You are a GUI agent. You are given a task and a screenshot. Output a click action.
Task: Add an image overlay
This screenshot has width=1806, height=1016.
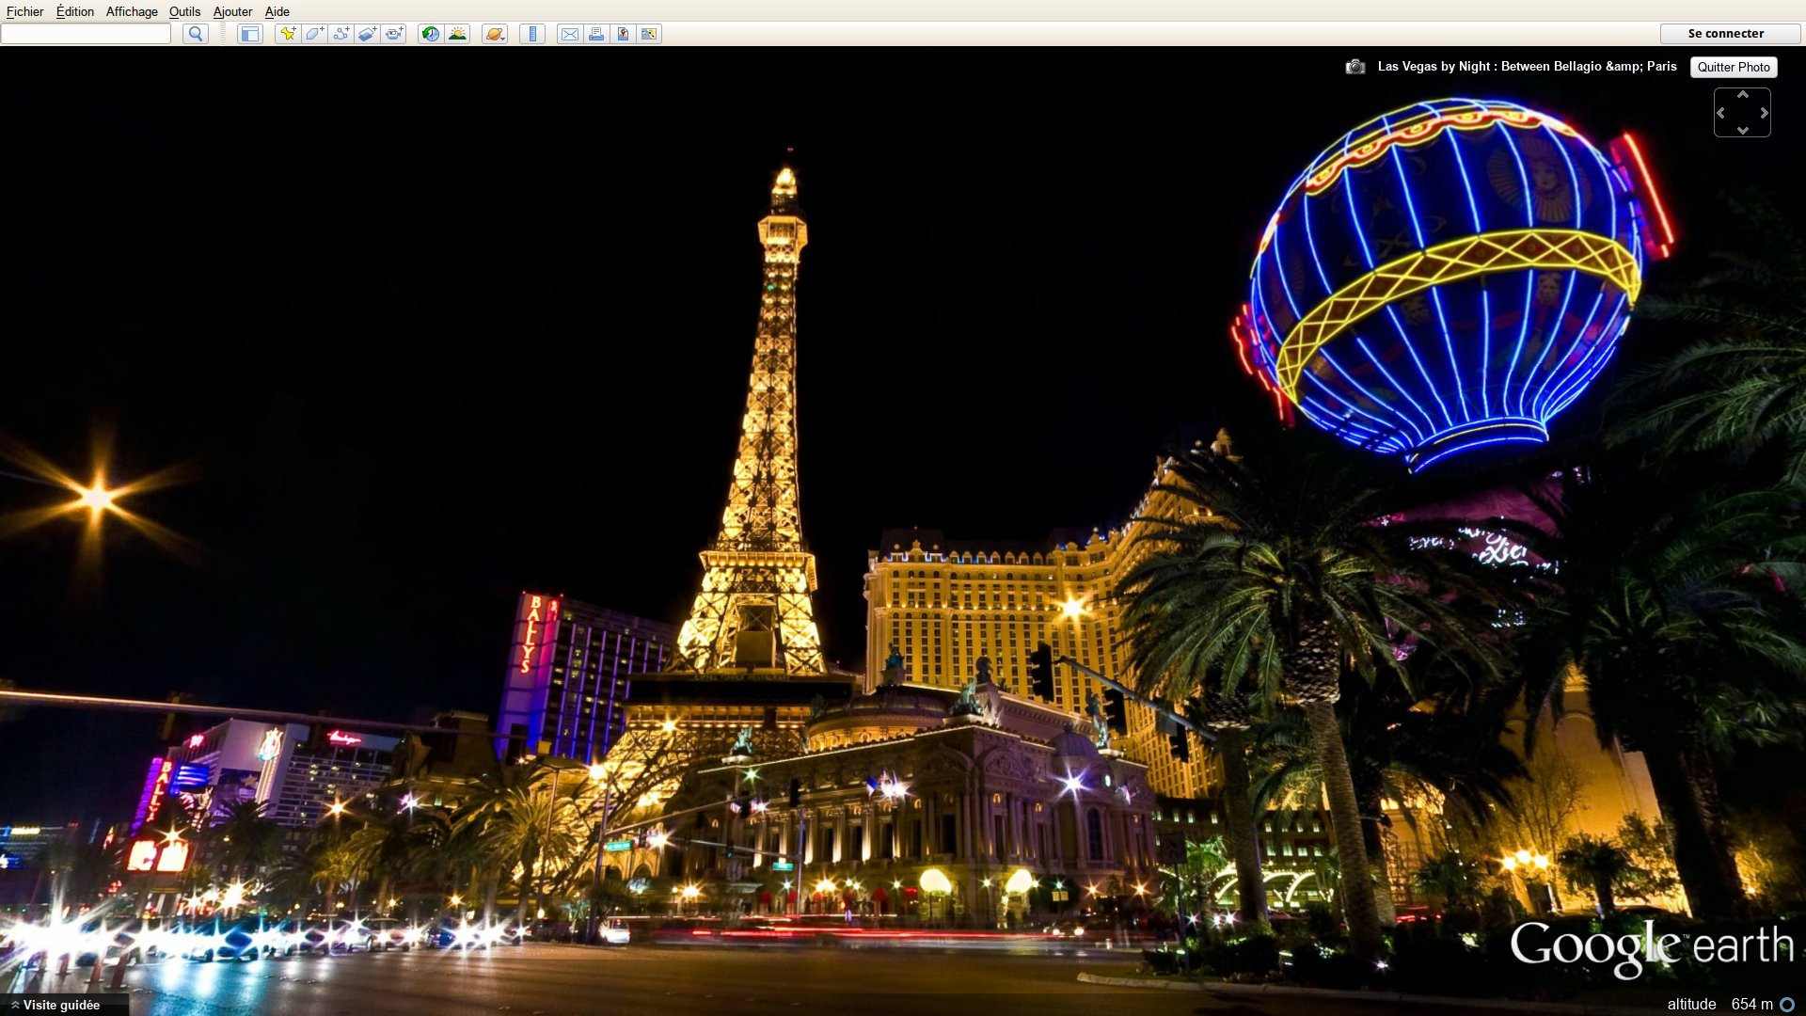[367, 34]
